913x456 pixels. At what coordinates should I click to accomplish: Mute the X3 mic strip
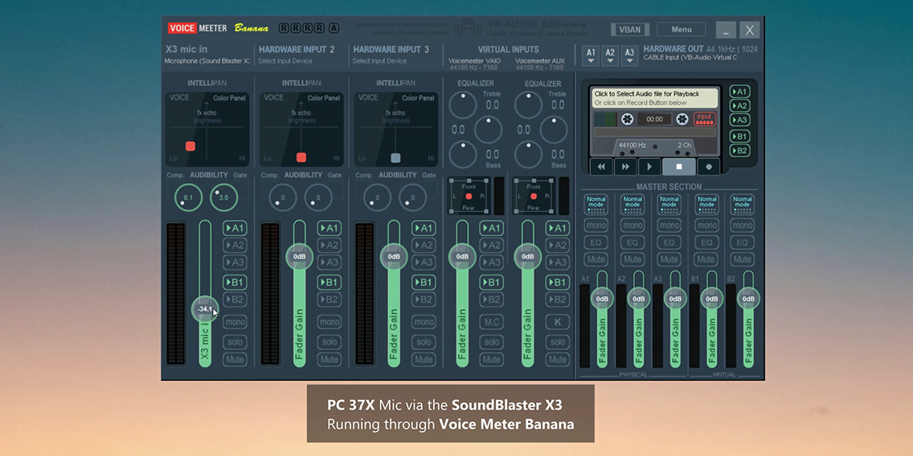[x=235, y=360]
